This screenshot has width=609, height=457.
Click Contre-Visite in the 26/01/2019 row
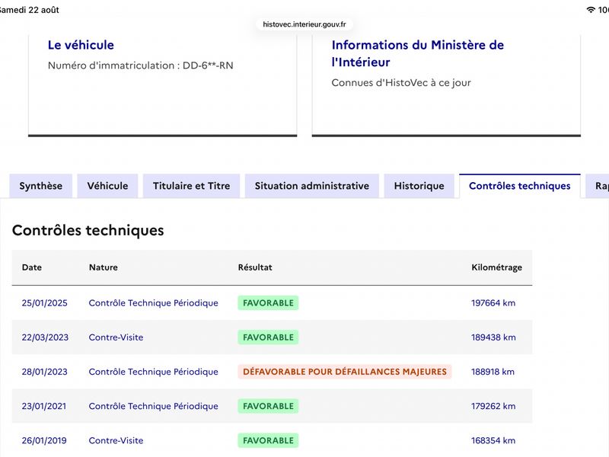point(116,441)
